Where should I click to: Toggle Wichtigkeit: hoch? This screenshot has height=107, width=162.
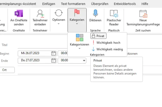point(106,43)
